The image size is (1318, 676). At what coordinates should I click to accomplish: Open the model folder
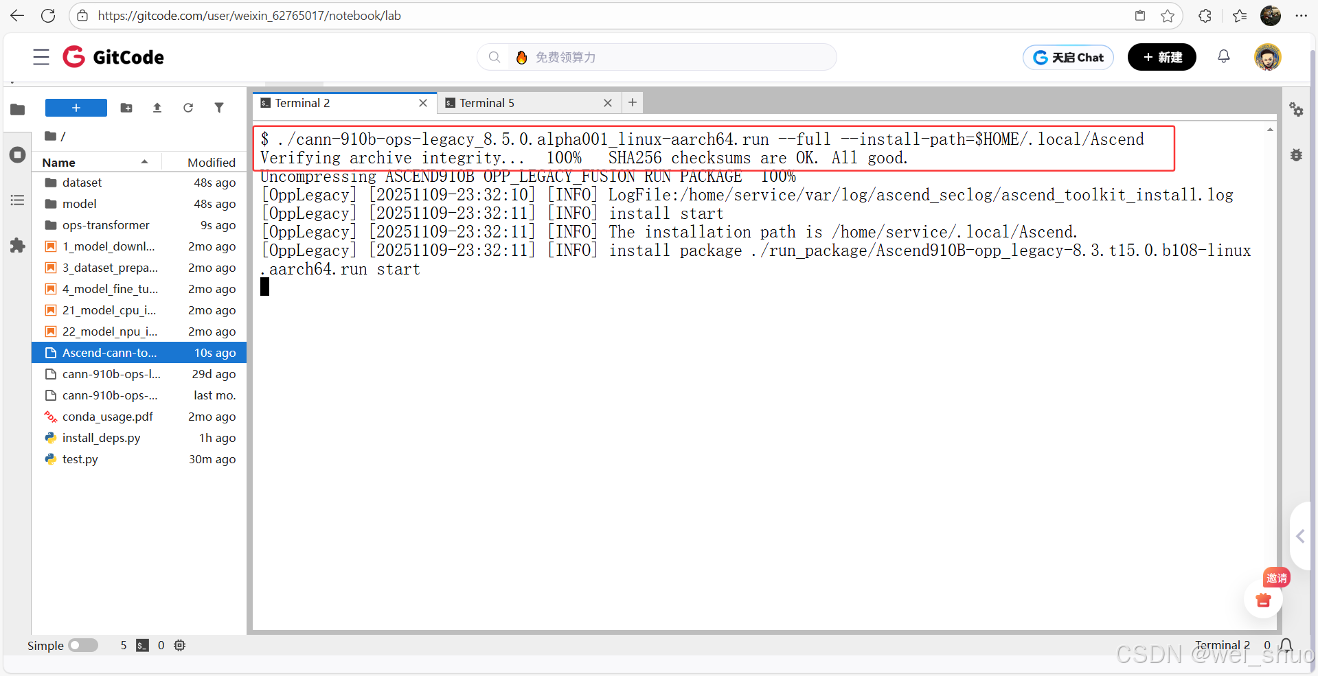tap(139, 204)
